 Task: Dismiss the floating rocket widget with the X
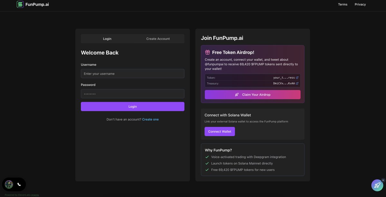click(x=383, y=180)
